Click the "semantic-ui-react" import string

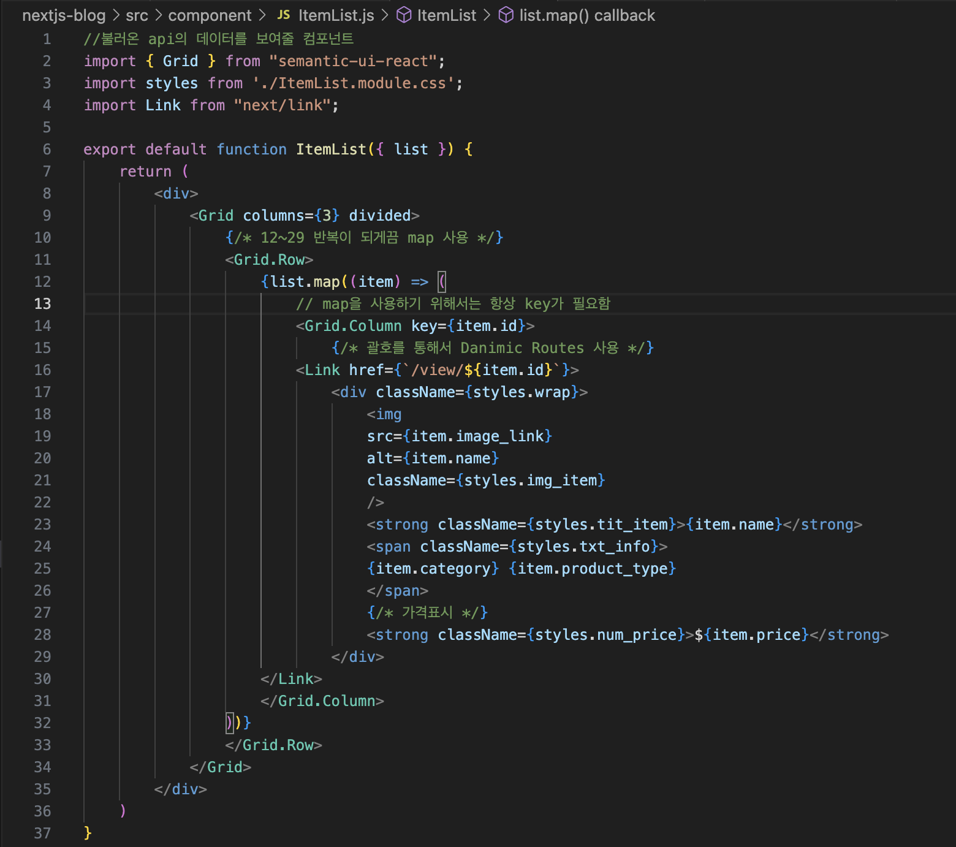point(353,61)
